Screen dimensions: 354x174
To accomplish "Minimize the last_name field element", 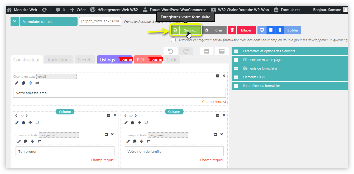I will point(215,134).
